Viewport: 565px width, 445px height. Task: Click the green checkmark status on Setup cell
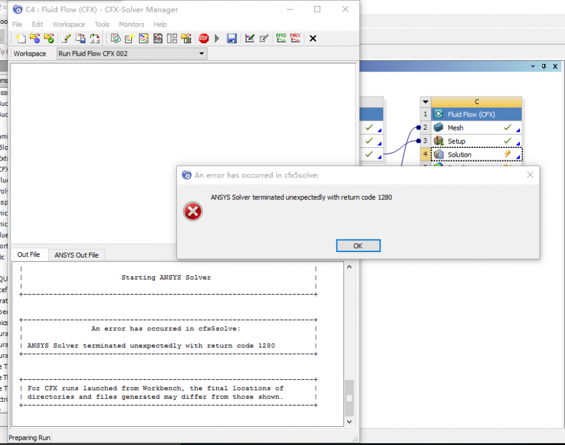[507, 140]
